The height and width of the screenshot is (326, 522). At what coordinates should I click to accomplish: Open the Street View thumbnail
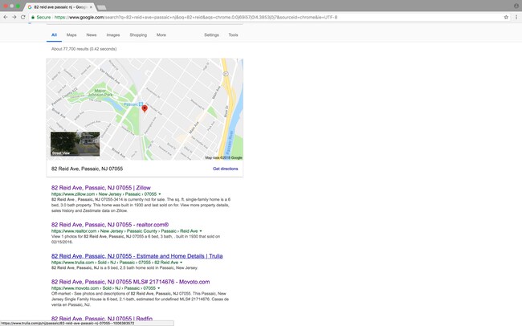[x=75, y=144]
